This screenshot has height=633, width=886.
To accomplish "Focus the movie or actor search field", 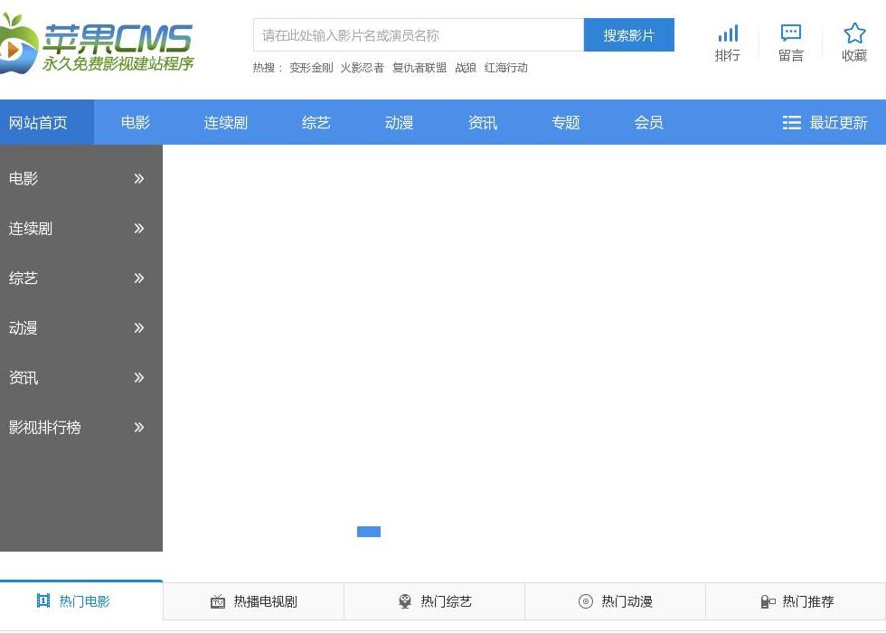I will pos(419,35).
